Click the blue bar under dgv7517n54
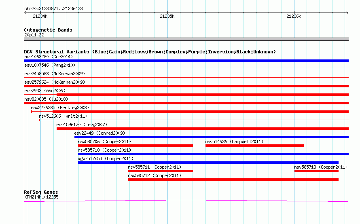This screenshot has width=360, height=224. [x=208, y=163]
